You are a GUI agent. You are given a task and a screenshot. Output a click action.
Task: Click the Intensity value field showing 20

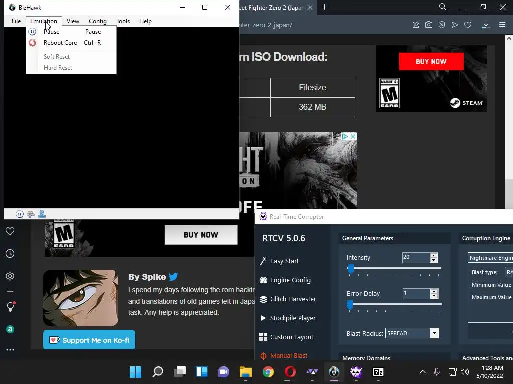coord(416,257)
